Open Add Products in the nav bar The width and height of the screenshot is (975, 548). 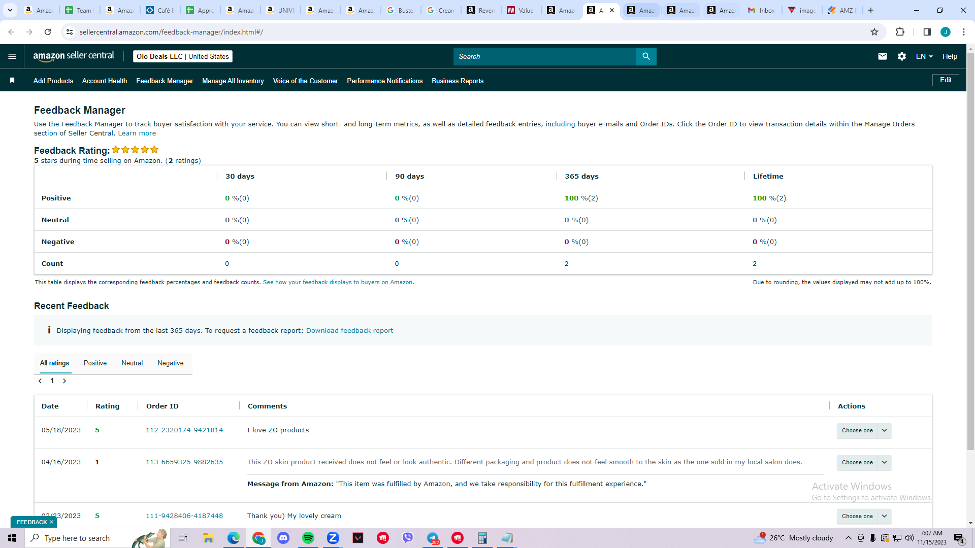coord(53,81)
